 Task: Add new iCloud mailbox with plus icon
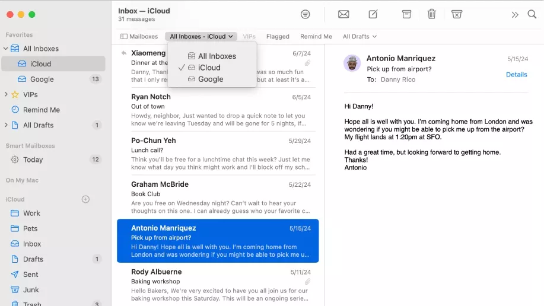[85, 199]
